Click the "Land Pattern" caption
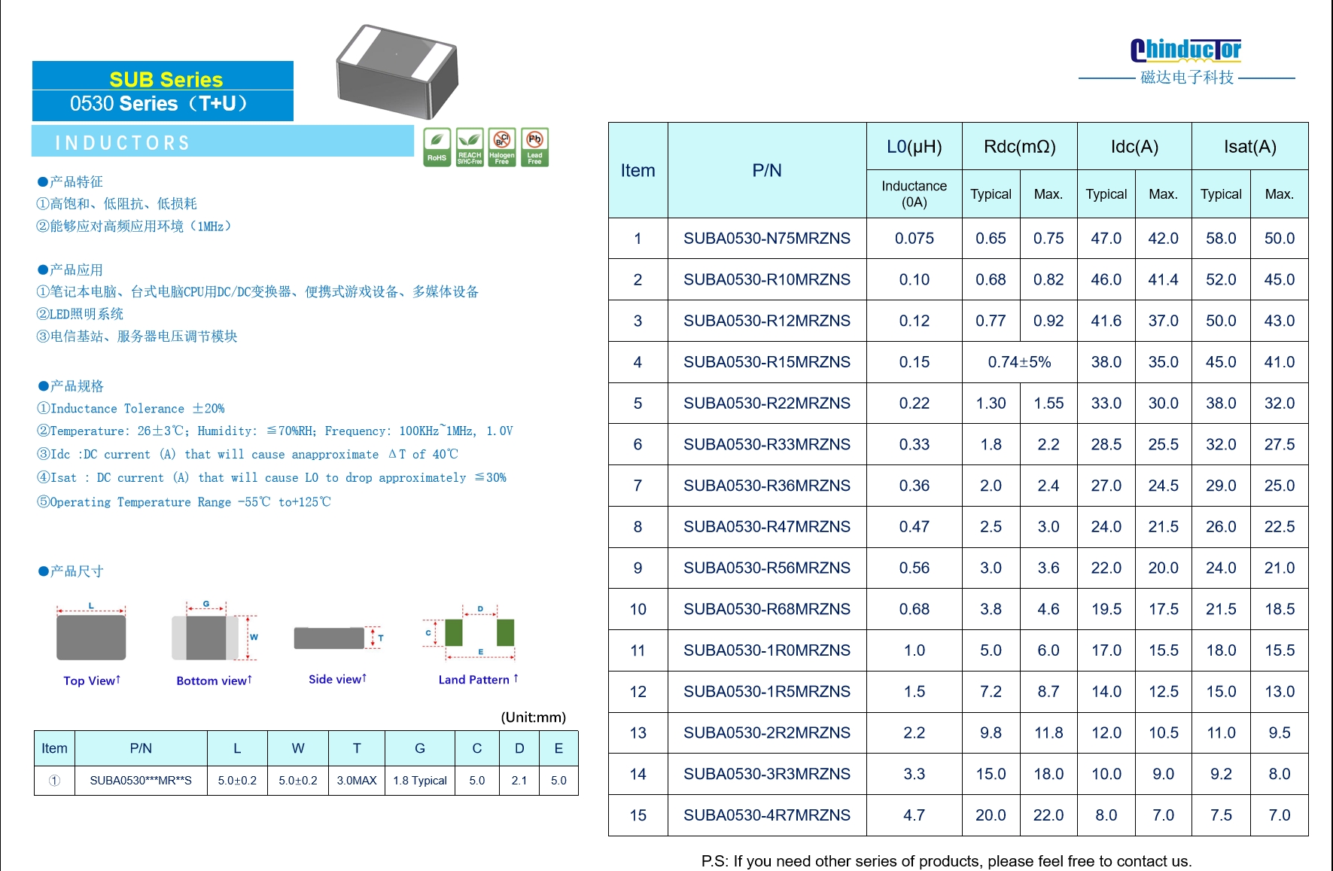Screen dimensions: 1333x871 coord(478,680)
